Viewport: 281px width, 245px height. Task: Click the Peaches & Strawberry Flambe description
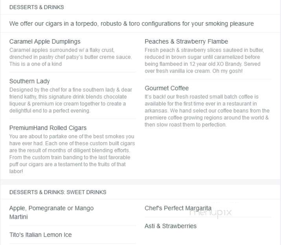pos(204,60)
